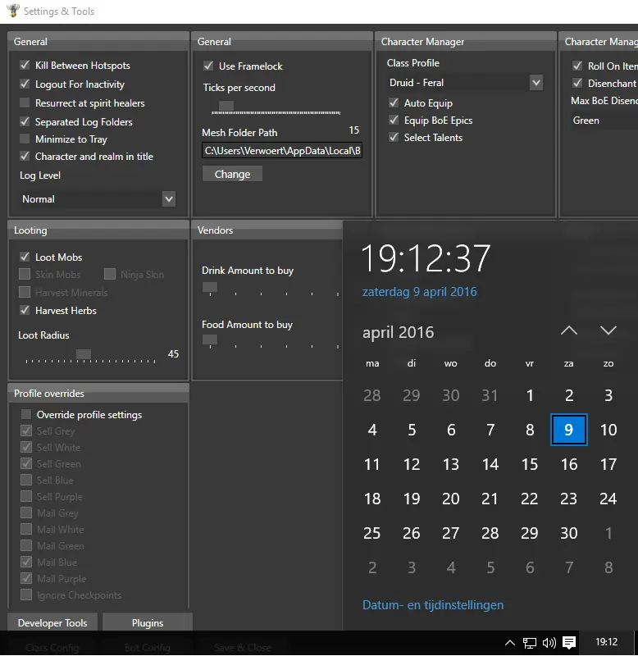This screenshot has width=638, height=656.
Task: Toggle the Harvest Herbs checkbox
Action: click(x=25, y=311)
